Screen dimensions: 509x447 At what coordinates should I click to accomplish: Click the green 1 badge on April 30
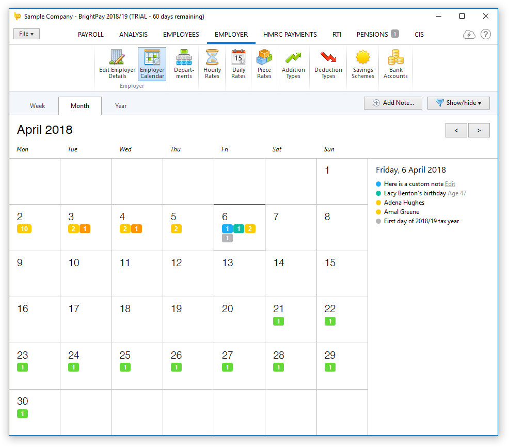point(22,413)
